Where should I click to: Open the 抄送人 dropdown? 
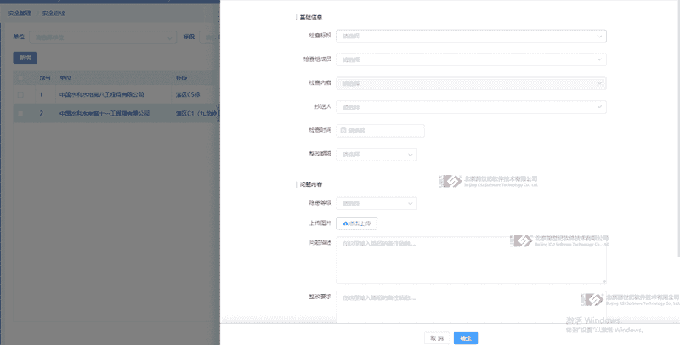472,107
